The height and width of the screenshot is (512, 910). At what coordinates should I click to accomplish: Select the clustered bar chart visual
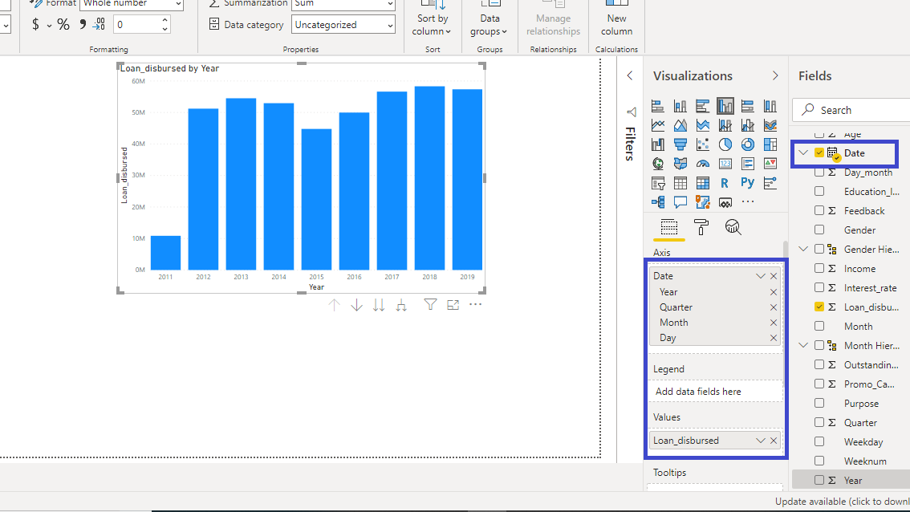pyautogui.click(x=703, y=106)
